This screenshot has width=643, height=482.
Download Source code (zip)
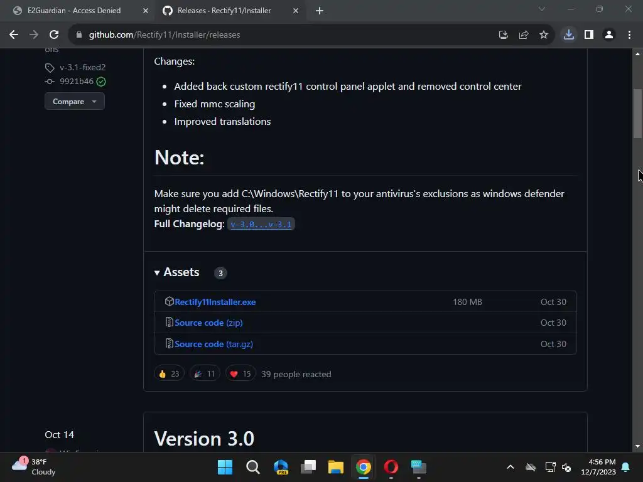[208, 323]
